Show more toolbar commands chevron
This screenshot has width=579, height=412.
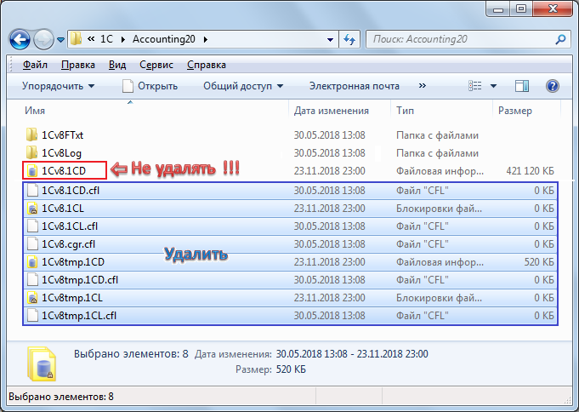422,86
